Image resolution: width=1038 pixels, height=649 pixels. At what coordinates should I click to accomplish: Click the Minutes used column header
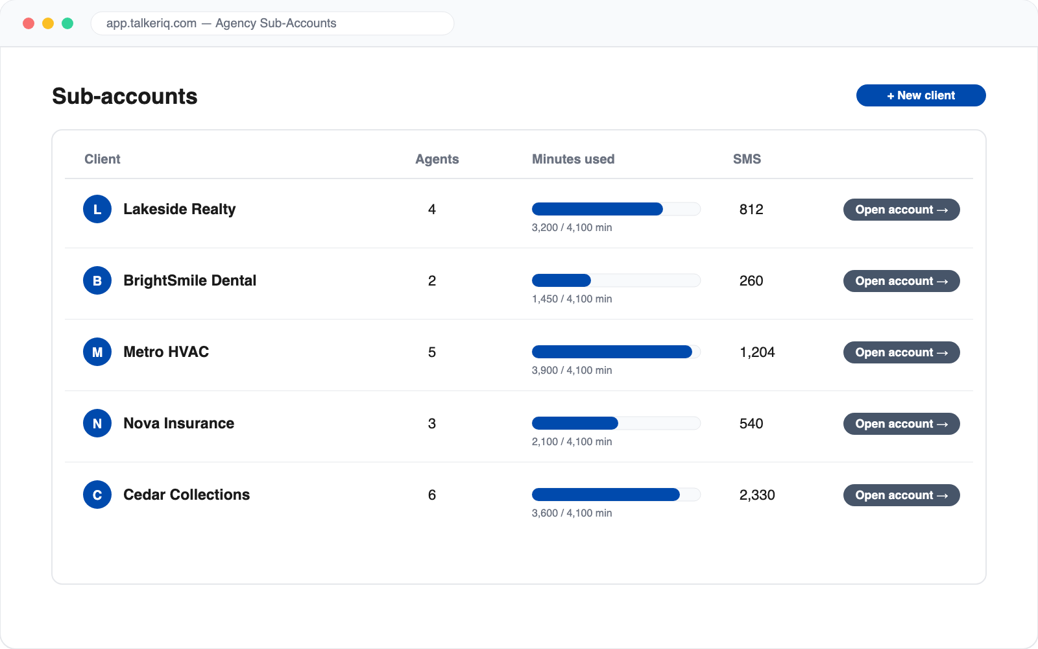click(x=573, y=159)
